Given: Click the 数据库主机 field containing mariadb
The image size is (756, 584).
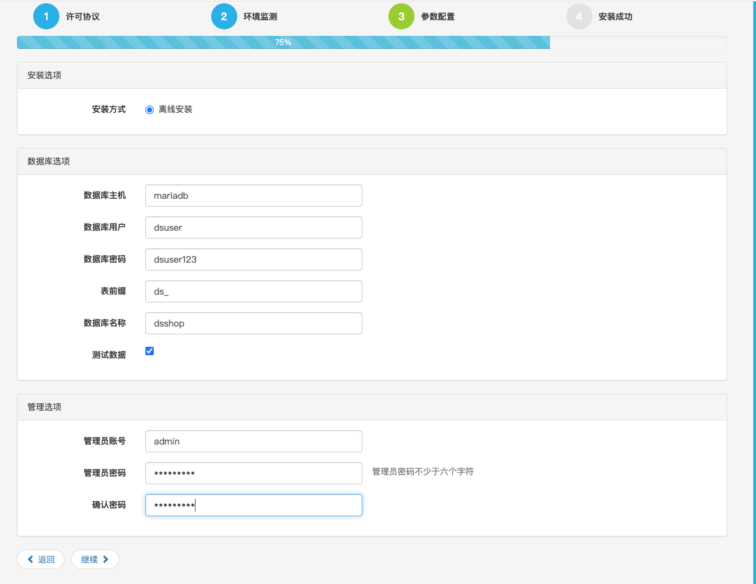Looking at the screenshot, I should pos(254,196).
